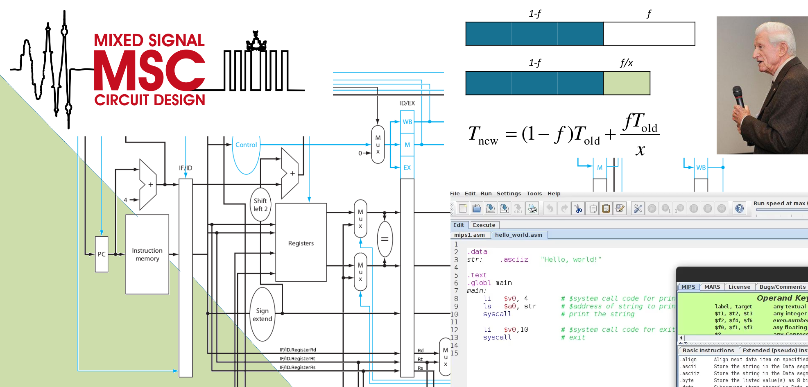The height and width of the screenshot is (387, 808).
Task: Click the Find/Replace magnifier-pencil icon
Action: pos(620,209)
